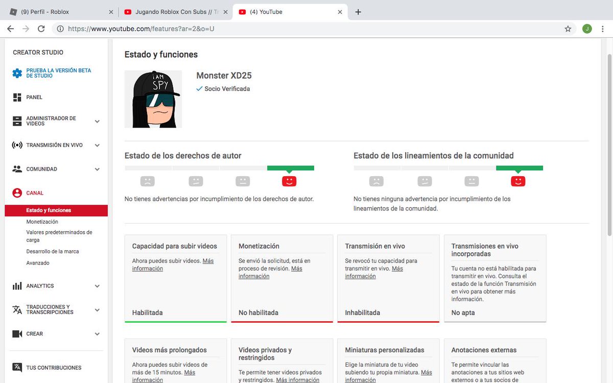The width and height of the screenshot is (613, 383).
Task: Open Más información in Miniaturas personalizadas
Action: 388,376
